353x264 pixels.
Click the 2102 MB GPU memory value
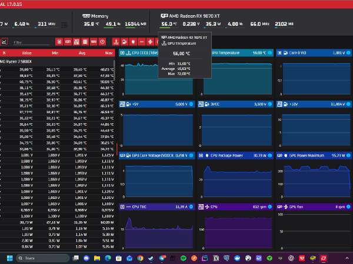point(284,24)
